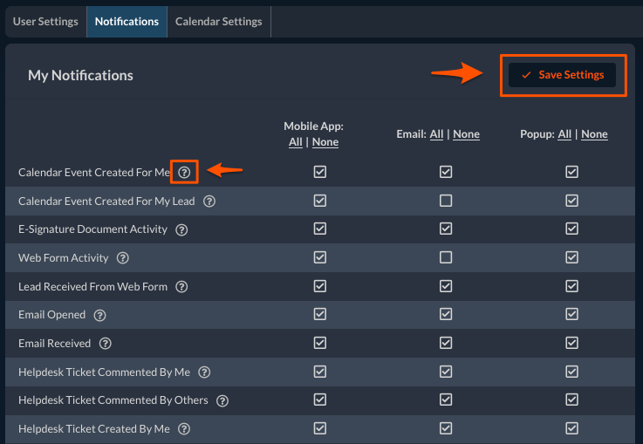The height and width of the screenshot is (444, 643).
Task: Toggle Popup for Lead Received From Web Form
Action: (571, 286)
